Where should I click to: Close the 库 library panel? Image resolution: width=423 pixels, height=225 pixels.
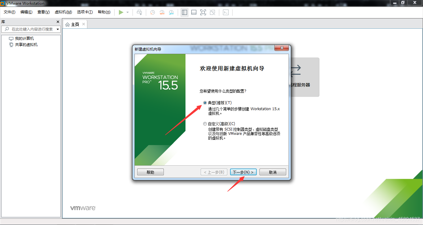[x=58, y=22]
